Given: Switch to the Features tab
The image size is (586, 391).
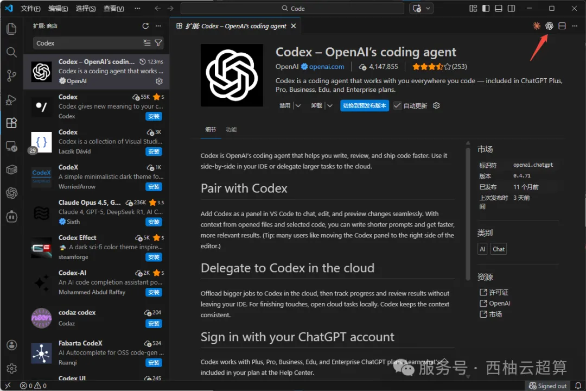Looking at the screenshot, I should (x=231, y=129).
